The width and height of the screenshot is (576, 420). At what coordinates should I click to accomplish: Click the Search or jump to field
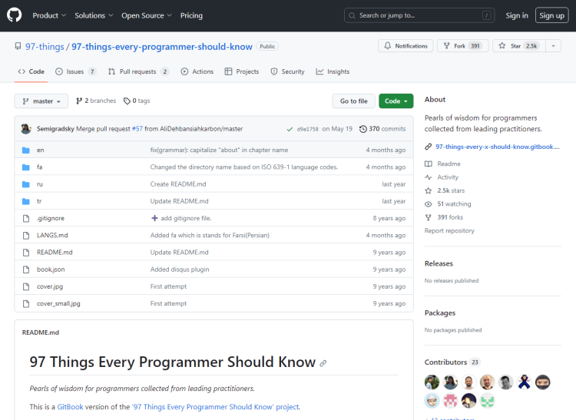[x=419, y=15]
